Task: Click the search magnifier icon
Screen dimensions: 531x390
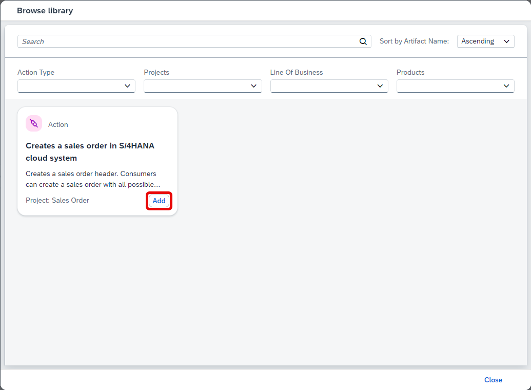Action: [363, 41]
